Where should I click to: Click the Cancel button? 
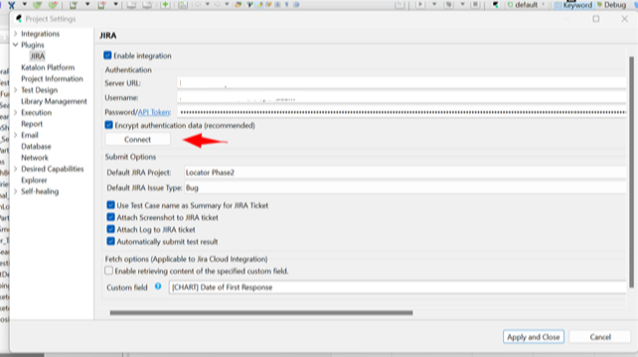600,337
